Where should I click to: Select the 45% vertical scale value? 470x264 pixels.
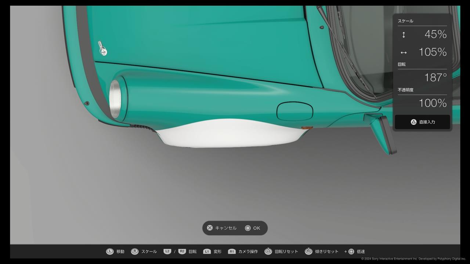coord(435,34)
